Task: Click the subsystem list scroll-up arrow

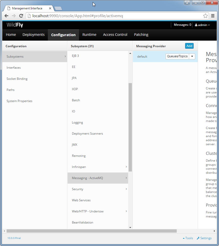Action: 130,54
